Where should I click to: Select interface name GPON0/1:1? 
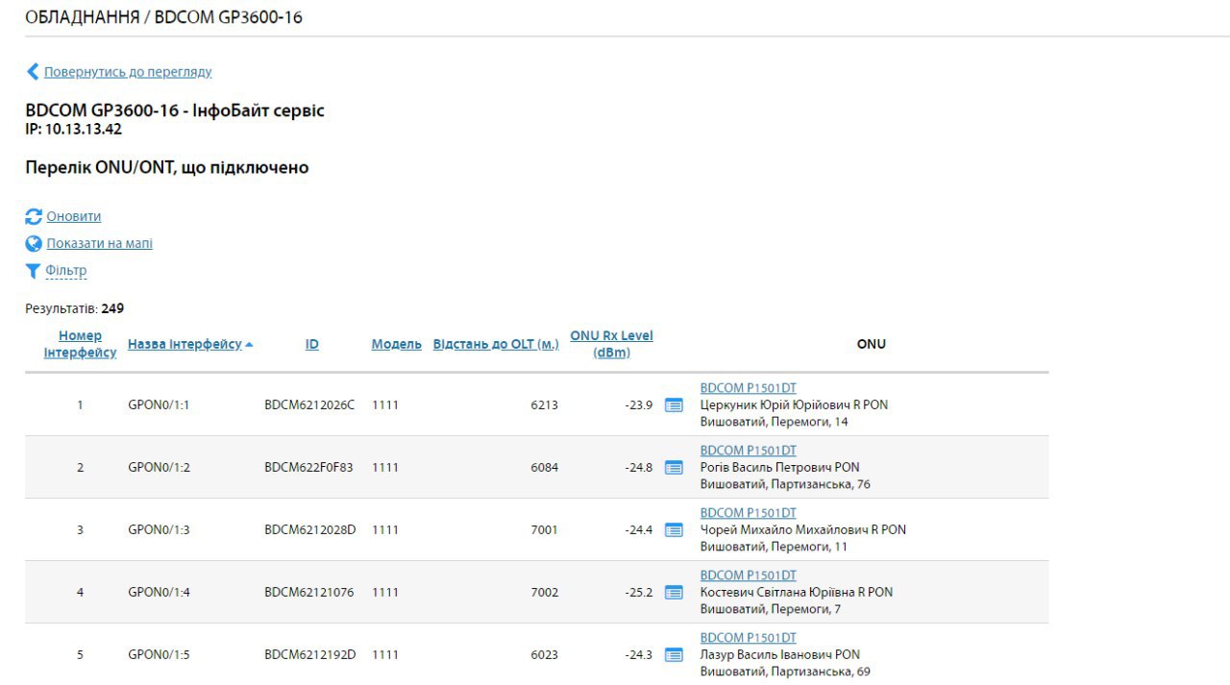(x=159, y=405)
